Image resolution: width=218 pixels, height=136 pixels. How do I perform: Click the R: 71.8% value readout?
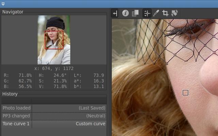click(18, 75)
